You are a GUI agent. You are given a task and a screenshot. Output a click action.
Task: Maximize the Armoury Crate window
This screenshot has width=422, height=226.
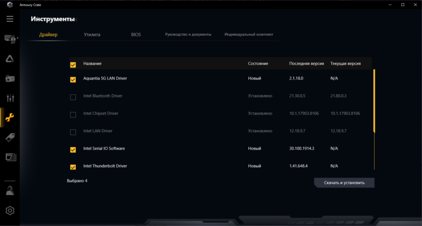coord(403,4)
